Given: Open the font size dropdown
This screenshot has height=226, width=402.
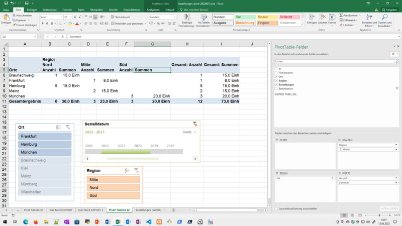Looking at the screenshot, I should point(70,17).
